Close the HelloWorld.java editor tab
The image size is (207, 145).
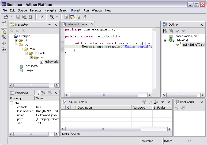click(x=91, y=24)
